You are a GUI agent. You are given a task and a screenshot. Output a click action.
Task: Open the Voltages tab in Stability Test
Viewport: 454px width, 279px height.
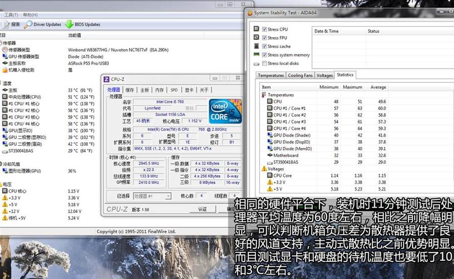(x=325, y=75)
